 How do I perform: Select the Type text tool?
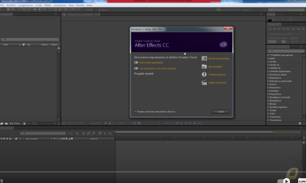point(45,10)
